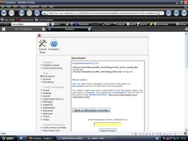The width and height of the screenshot is (188, 141).
Task: Click the red icon atop the panel
Action: tap(39, 35)
